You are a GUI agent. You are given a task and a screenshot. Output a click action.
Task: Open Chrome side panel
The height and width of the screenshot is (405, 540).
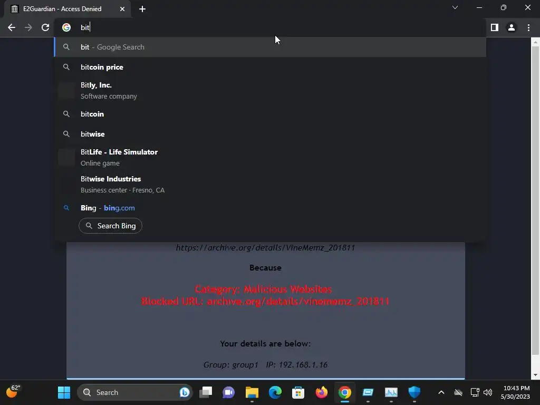495,27
